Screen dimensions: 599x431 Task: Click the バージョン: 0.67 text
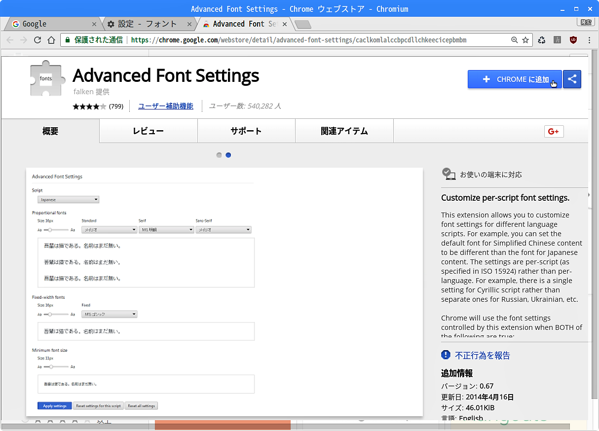467,386
